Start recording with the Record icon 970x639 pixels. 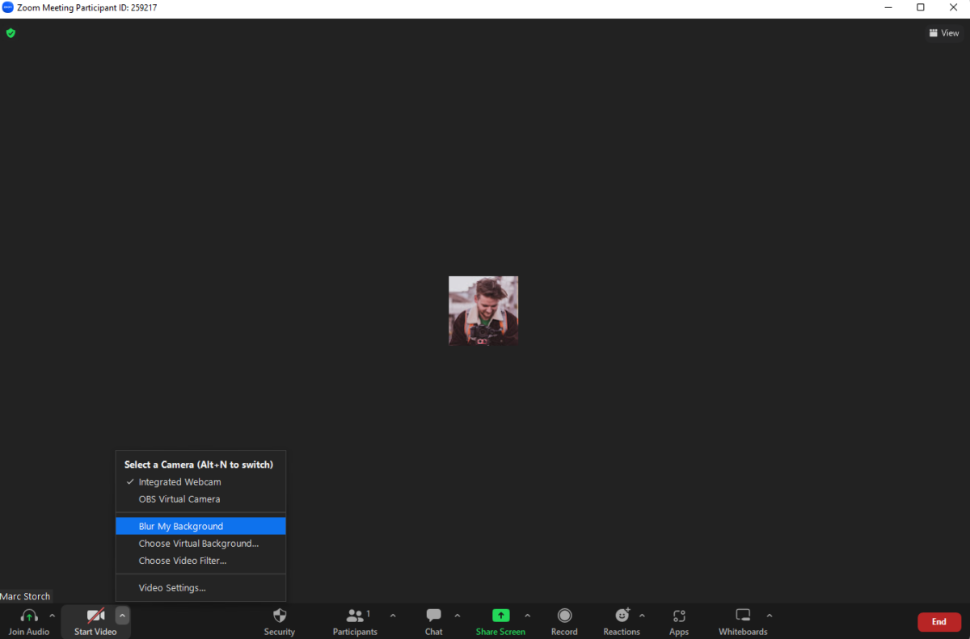pos(564,616)
